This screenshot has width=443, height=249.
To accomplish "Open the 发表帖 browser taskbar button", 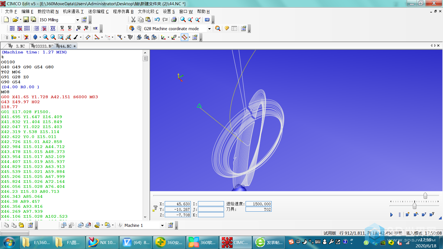I will pyautogui.click(x=269, y=242).
